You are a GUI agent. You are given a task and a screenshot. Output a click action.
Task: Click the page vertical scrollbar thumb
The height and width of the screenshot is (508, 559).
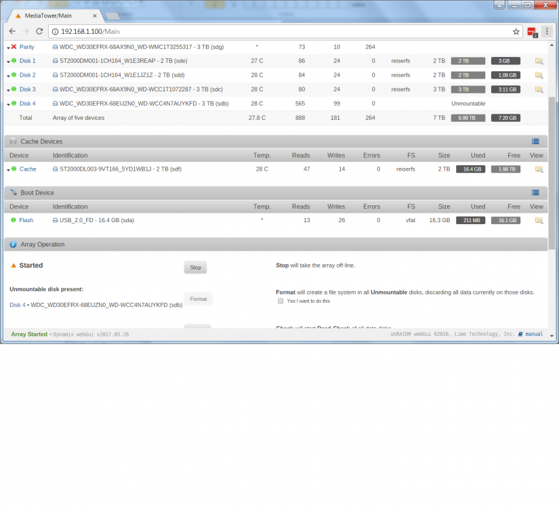click(552, 173)
